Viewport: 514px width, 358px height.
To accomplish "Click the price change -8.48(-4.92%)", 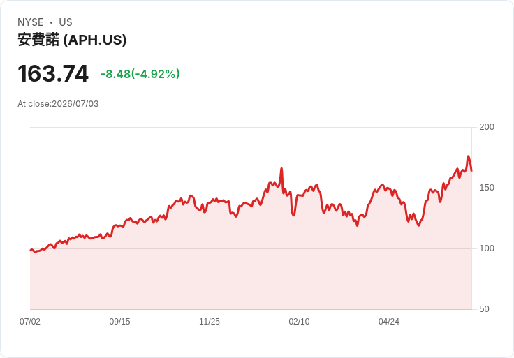I will point(140,74).
